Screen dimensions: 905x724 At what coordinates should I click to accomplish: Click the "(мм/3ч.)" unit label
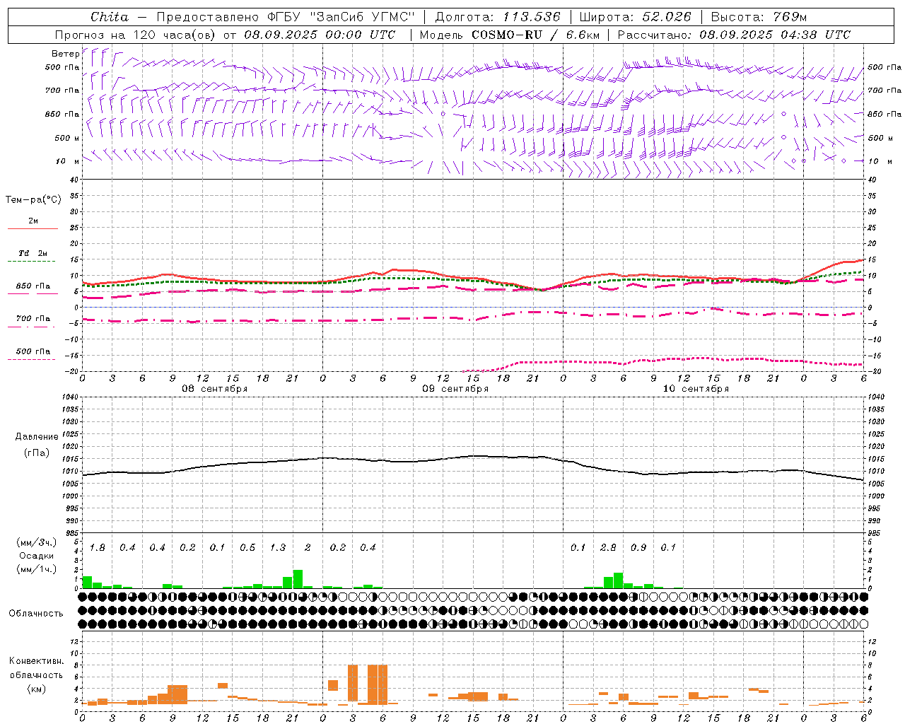pyautogui.click(x=37, y=543)
